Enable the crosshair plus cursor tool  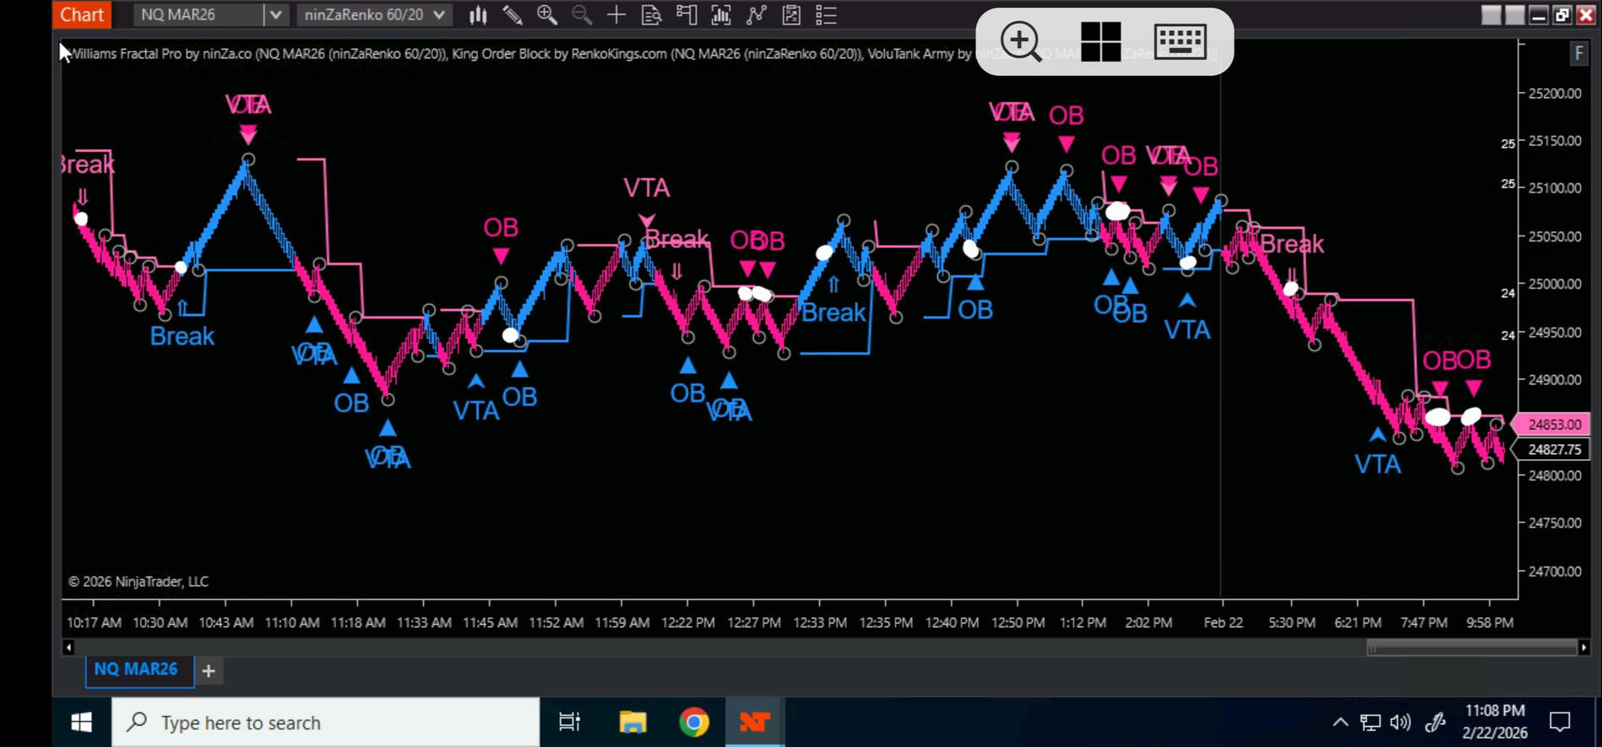coord(616,15)
